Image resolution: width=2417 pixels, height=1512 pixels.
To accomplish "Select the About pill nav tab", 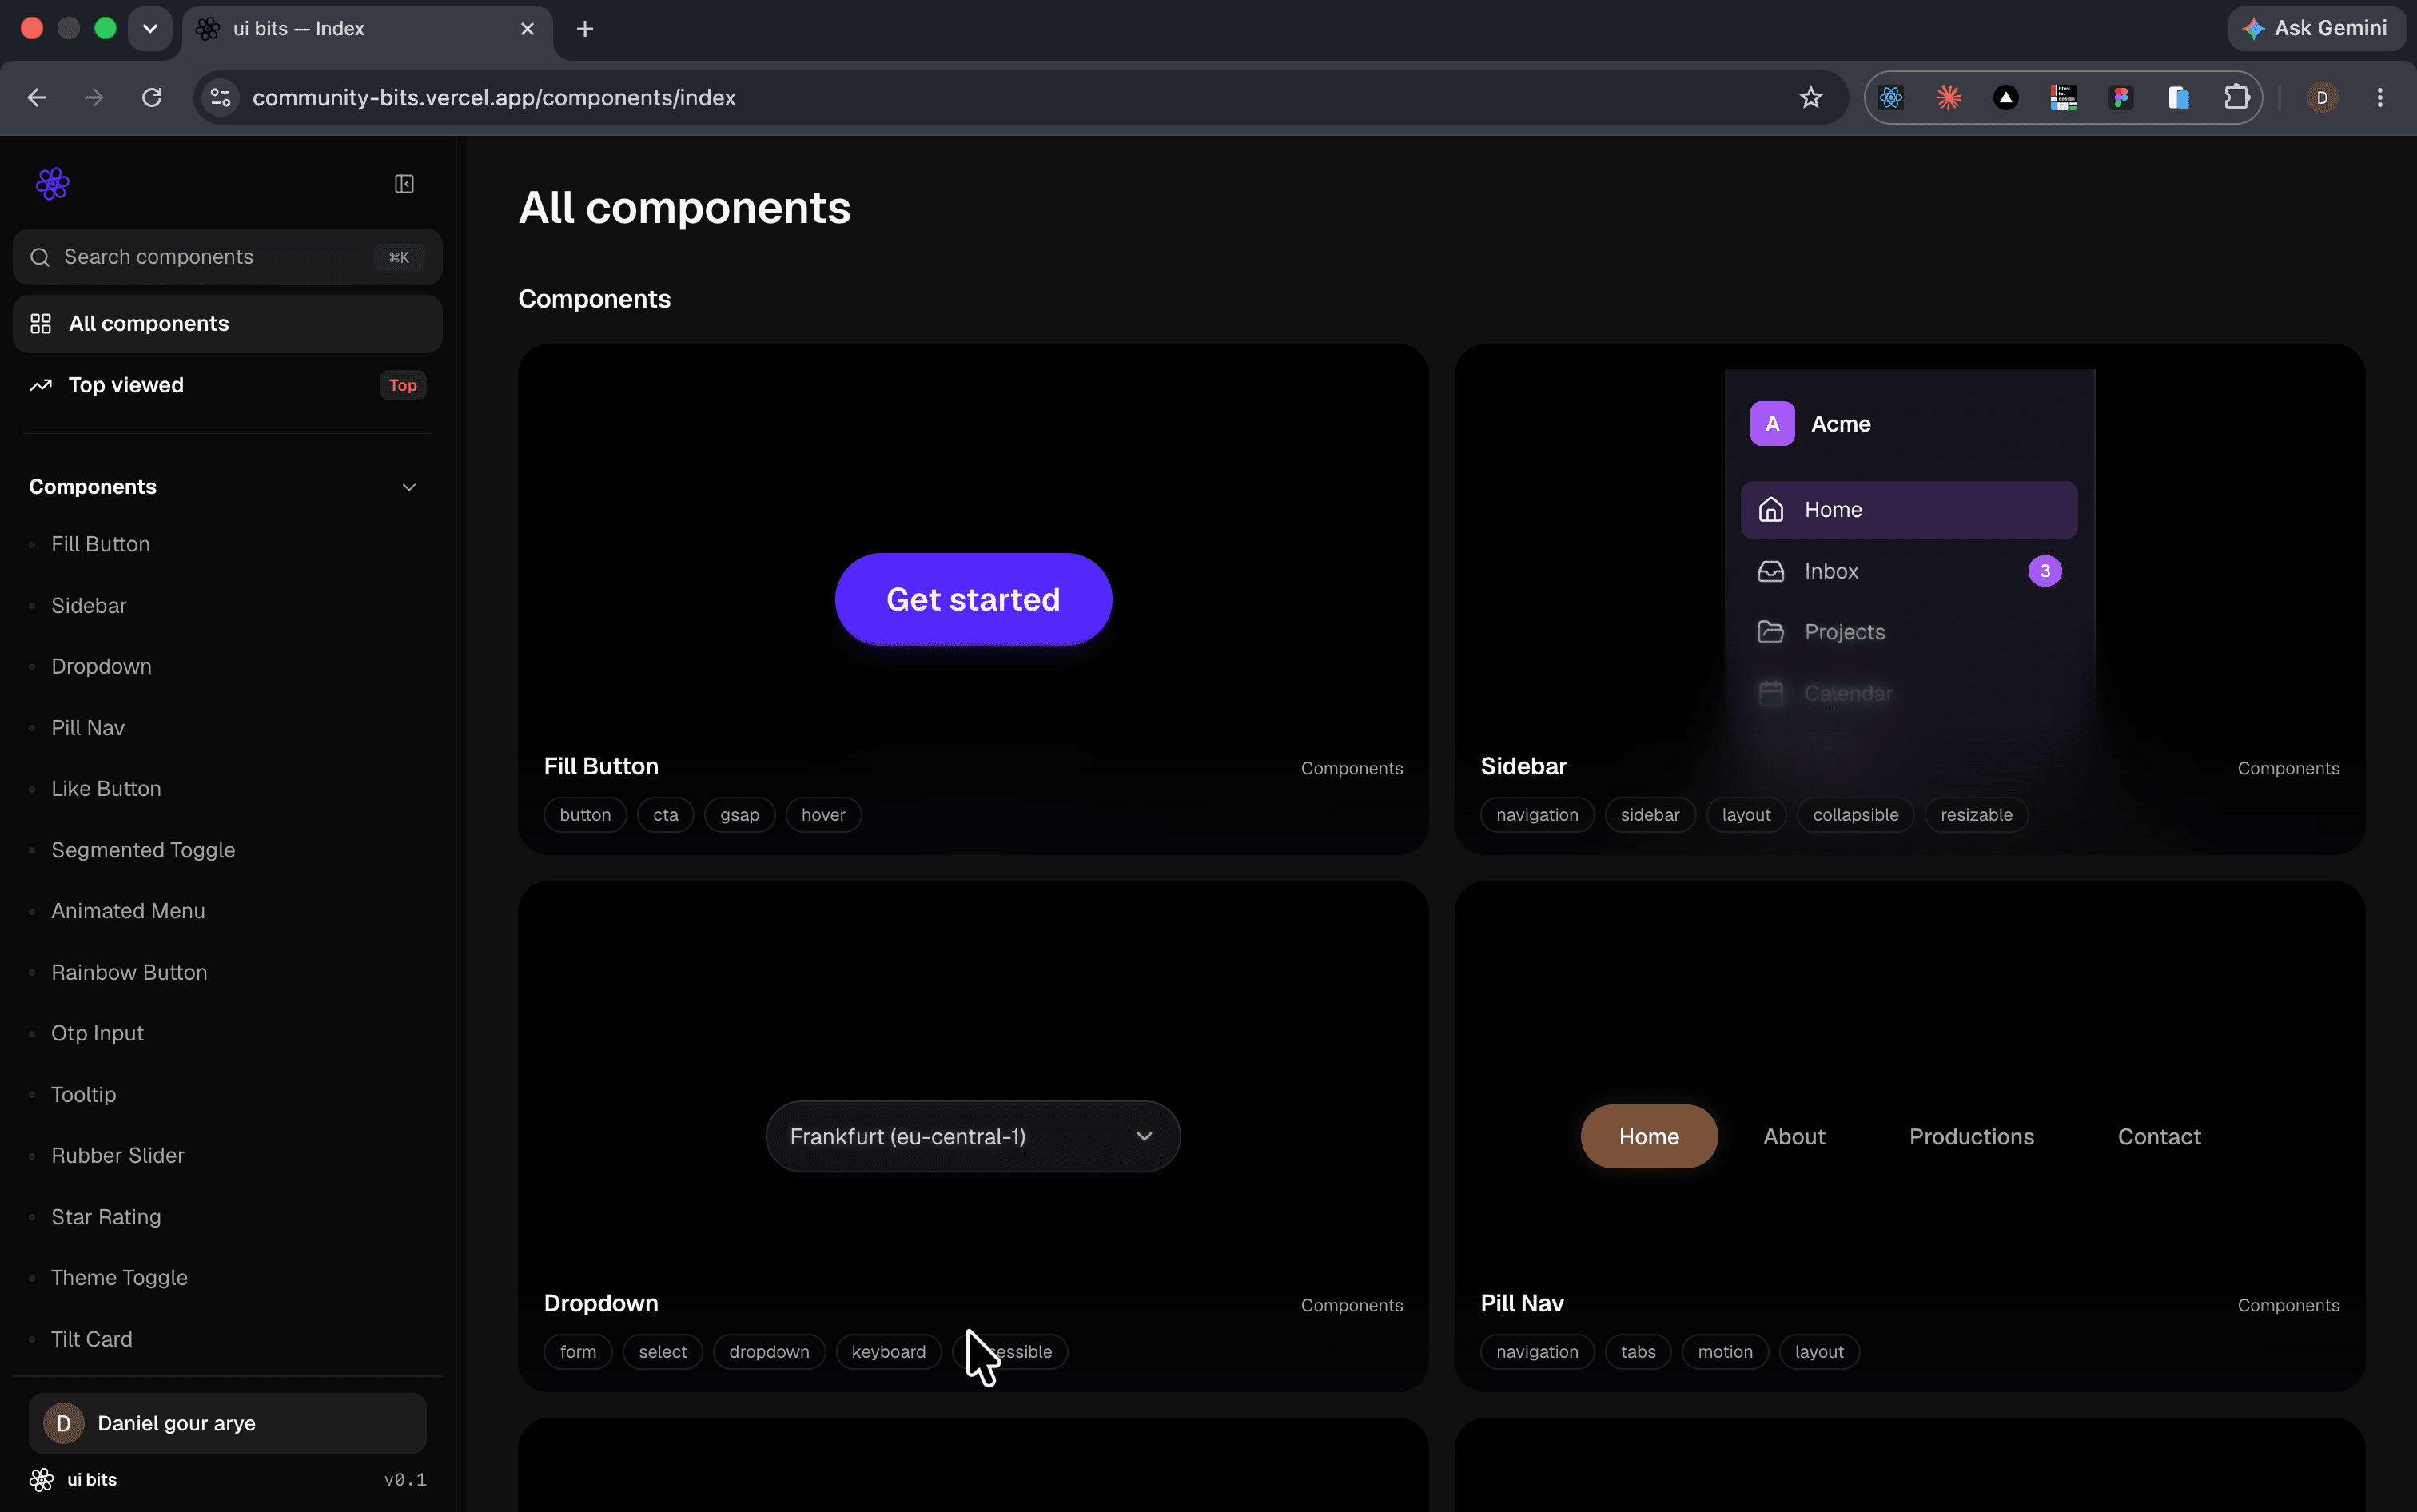I will click(x=1793, y=1137).
